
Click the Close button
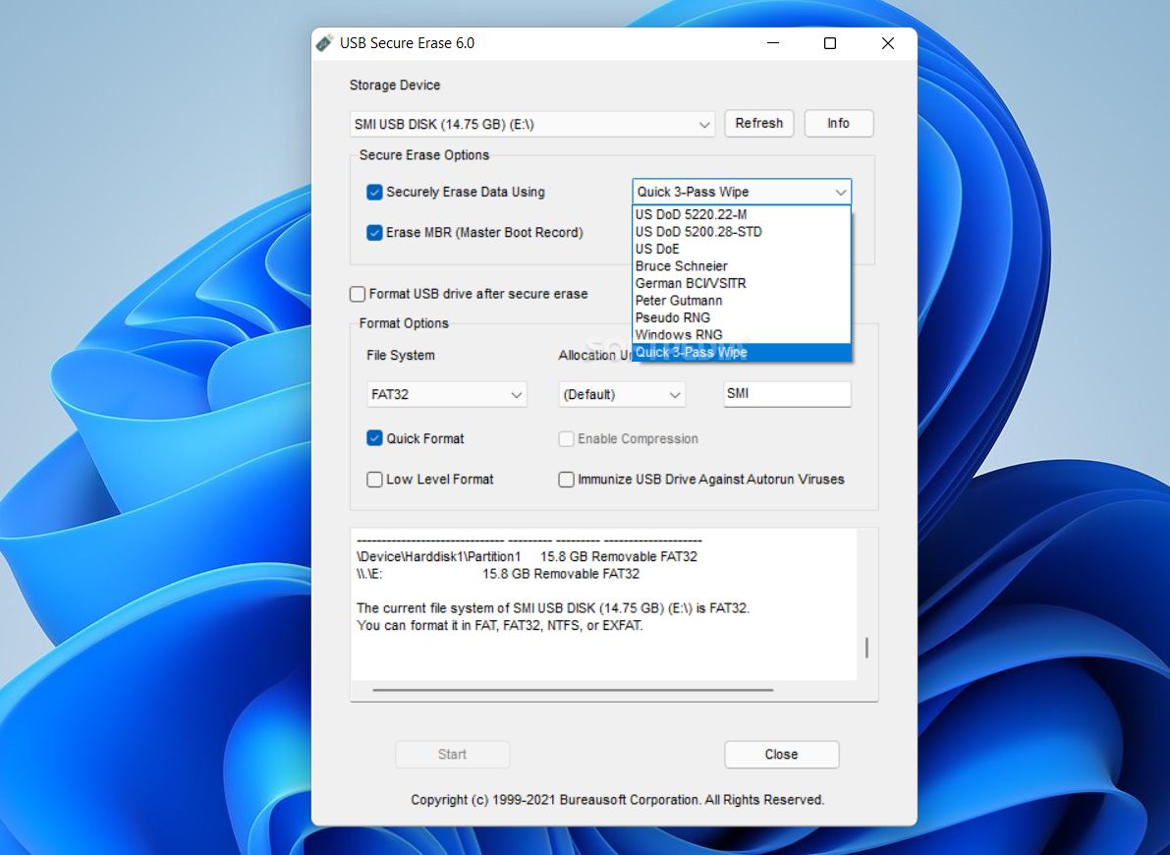tap(781, 754)
